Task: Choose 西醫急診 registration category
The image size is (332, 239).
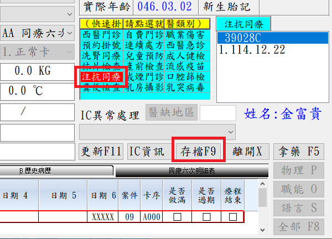Action: pos(189,45)
